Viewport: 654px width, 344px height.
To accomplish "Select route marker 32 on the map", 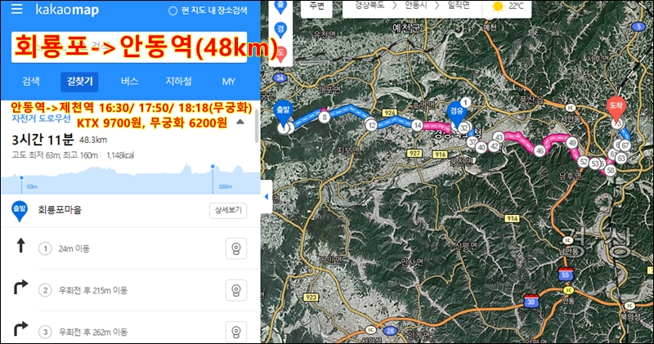I will point(464,128).
